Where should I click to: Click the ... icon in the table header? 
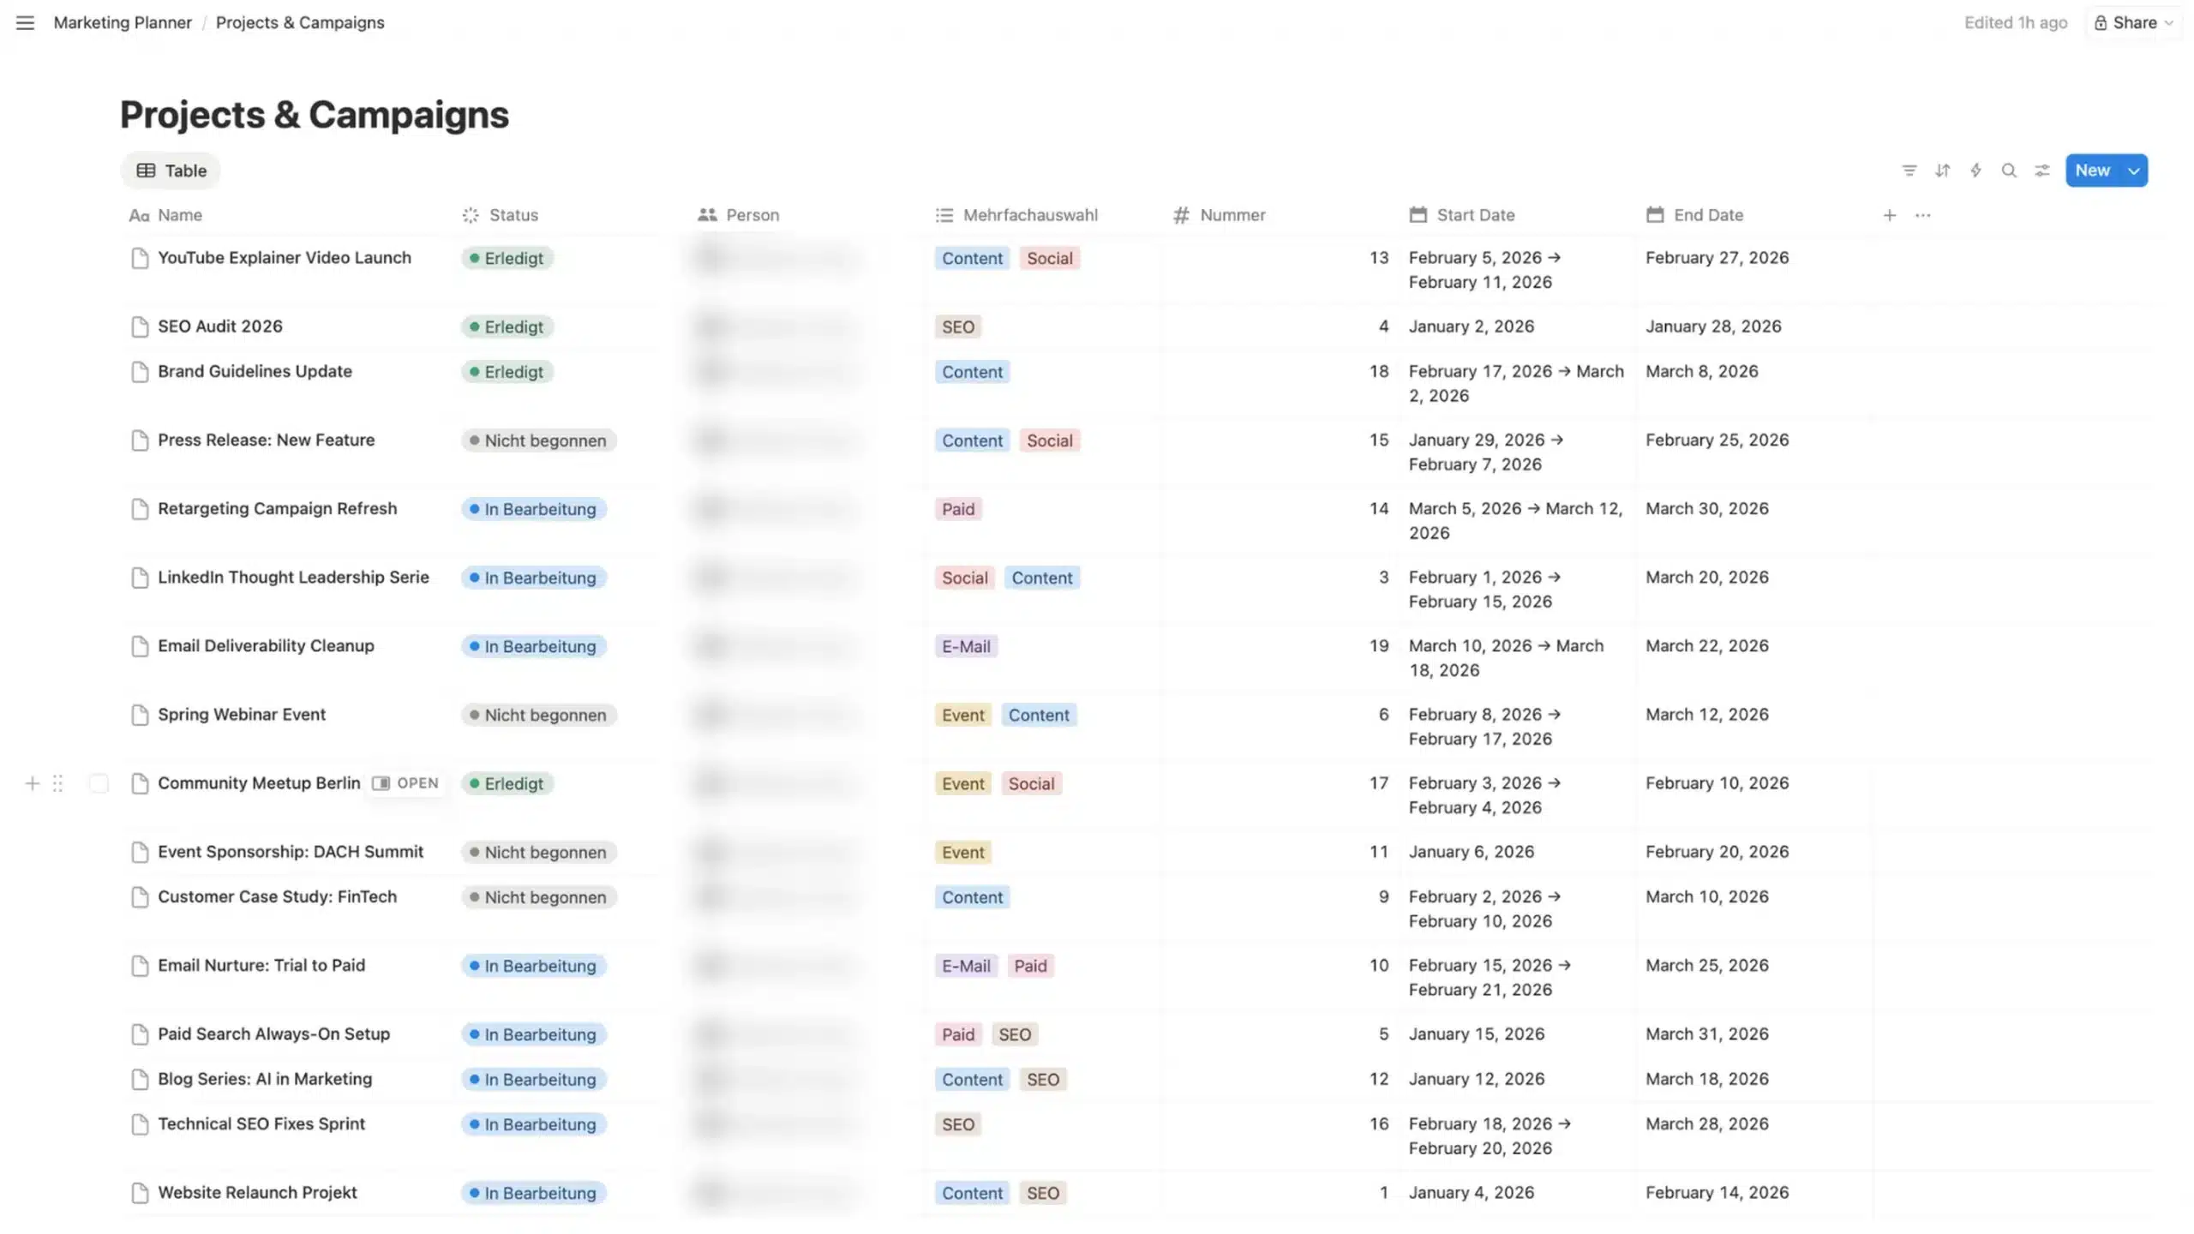(x=1922, y=215)
